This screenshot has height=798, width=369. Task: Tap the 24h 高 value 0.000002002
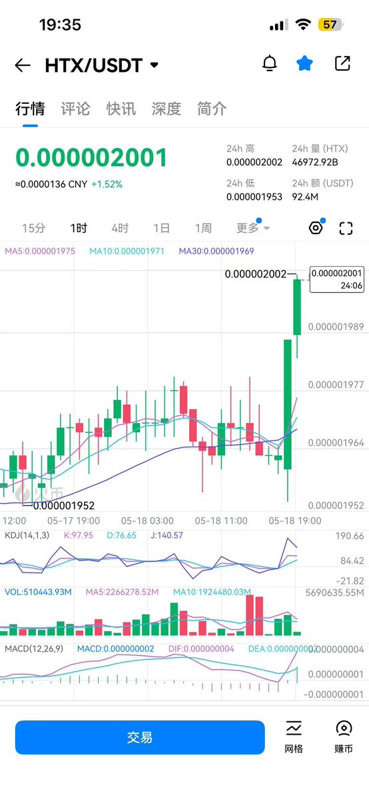[254, 162]
